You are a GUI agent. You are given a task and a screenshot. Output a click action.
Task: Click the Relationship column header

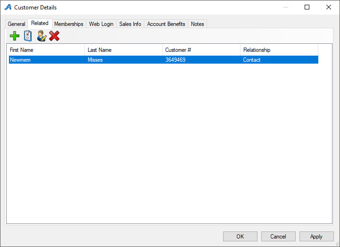(x=279, y=50)
